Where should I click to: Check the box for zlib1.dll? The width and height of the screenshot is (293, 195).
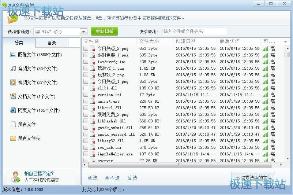86,88
